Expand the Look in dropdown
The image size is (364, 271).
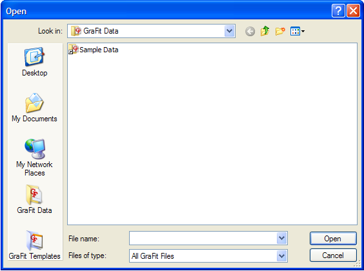(x=230, y=31)
